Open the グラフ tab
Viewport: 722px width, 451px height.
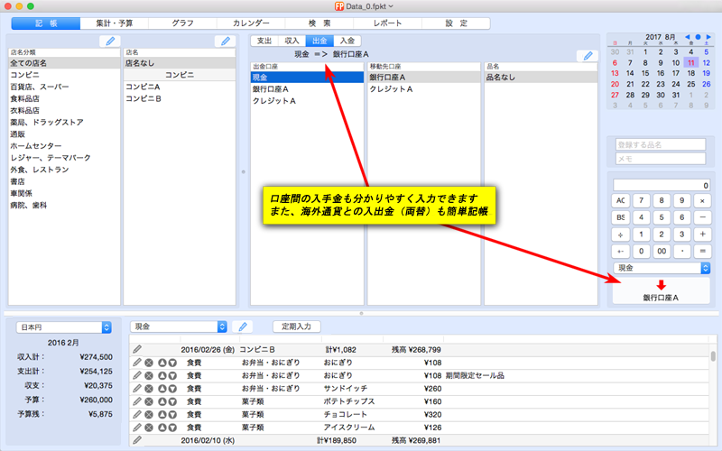[182, 23]
